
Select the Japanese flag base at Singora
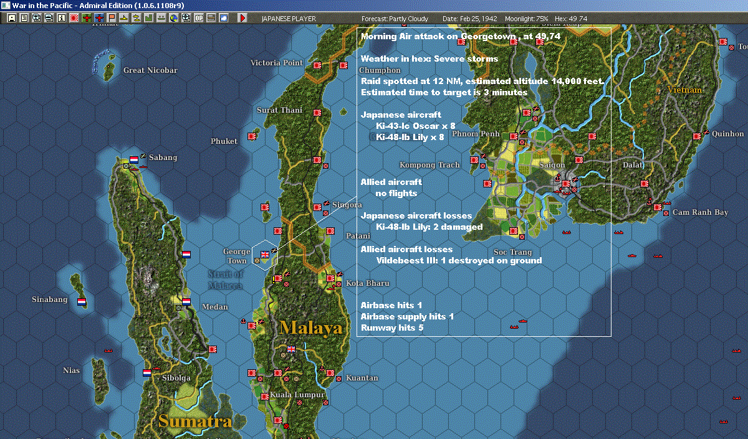pos(317,207)
